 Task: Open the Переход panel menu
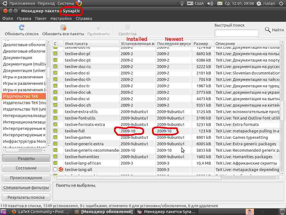(x=46, y=3)
